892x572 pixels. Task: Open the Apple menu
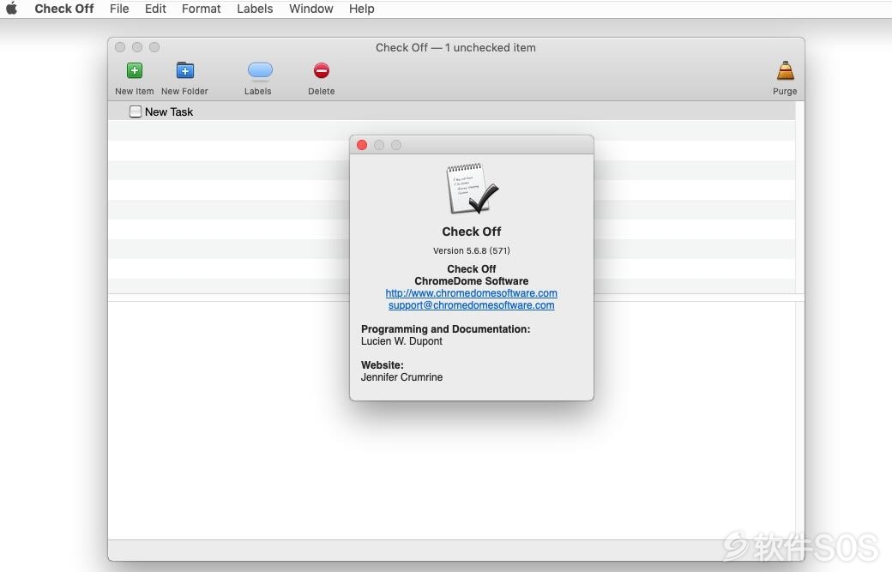(x=12, y=9)
